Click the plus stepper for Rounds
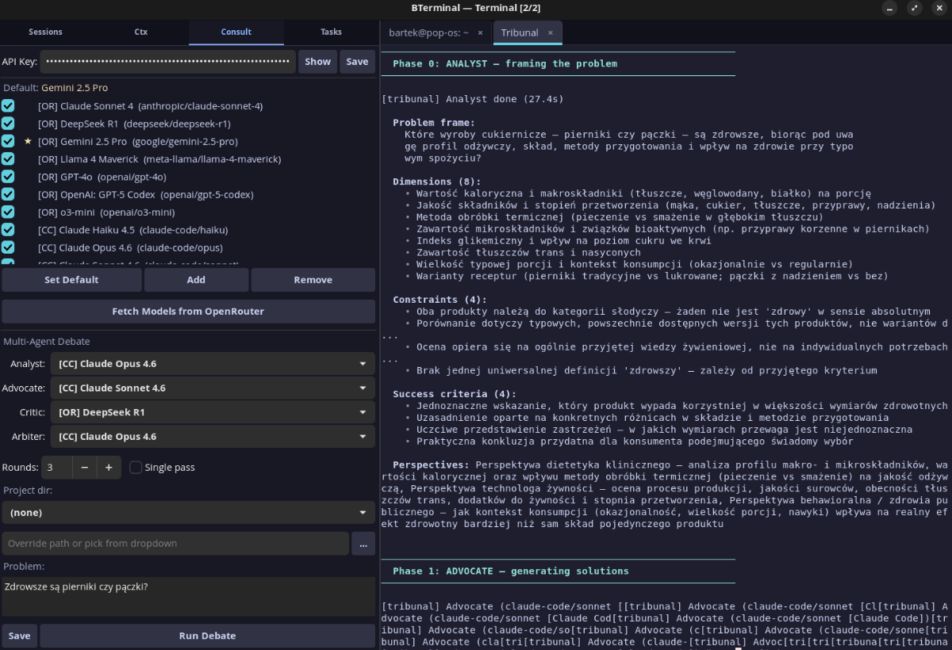The width and height of the screenshot is (952, 650). tap(109, 468)
